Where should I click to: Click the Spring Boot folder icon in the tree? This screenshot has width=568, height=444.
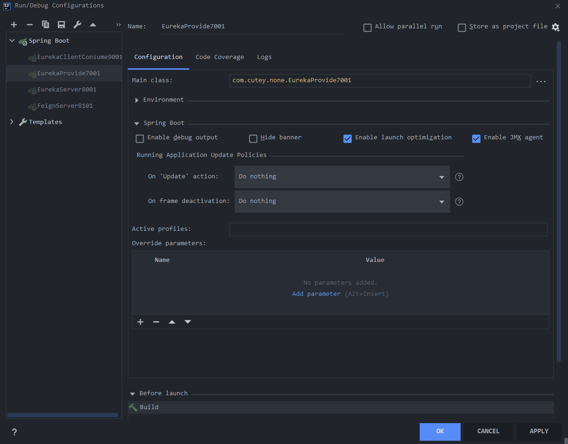pyautogui.click(x=23, y=41)
